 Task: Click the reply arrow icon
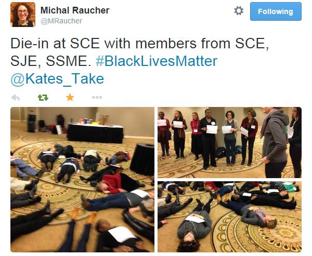point(16,98)
